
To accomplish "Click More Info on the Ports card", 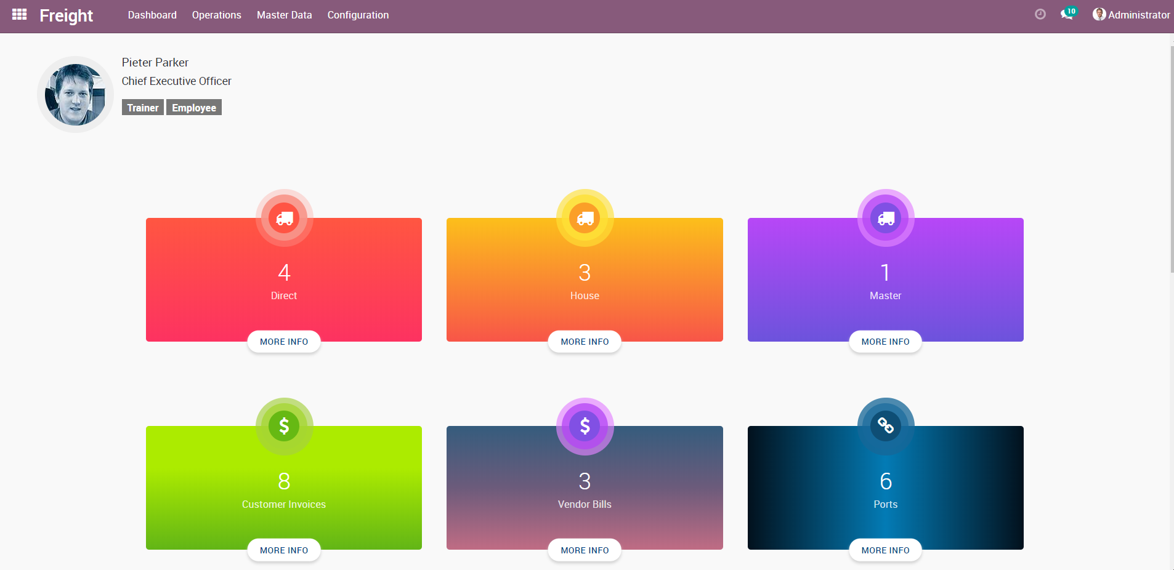I will (885, 550).
